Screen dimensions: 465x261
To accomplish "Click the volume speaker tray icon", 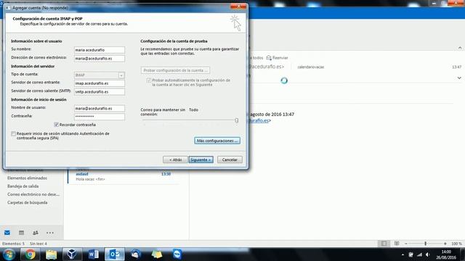I will point(428,254).
